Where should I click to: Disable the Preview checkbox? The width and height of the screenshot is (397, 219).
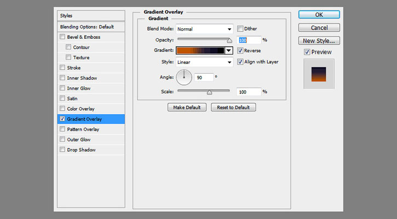point(307,52)
